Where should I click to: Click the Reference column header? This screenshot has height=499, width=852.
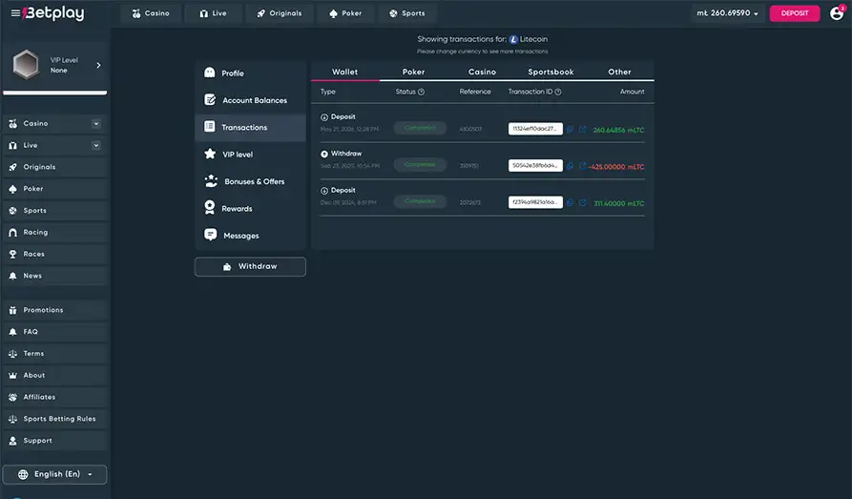[475, 92]
